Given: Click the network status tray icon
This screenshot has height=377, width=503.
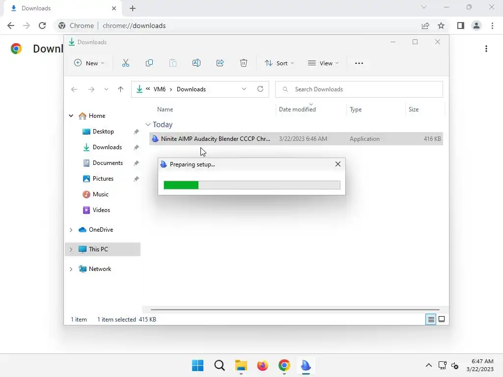Looking at the screenshot, I should 443,365.
